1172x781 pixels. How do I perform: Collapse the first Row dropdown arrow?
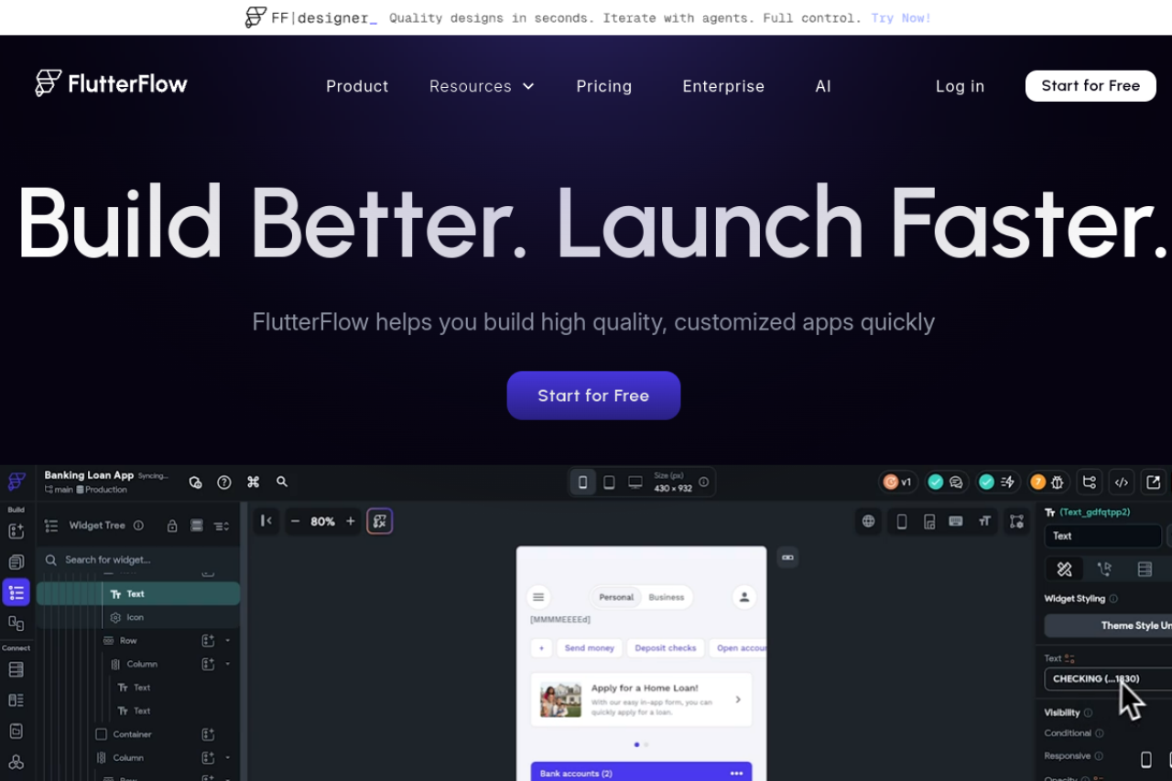(228, 640)
